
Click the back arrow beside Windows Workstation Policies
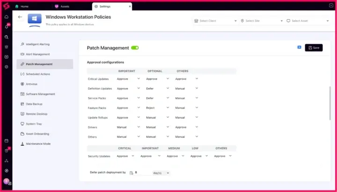coord(20,17)
